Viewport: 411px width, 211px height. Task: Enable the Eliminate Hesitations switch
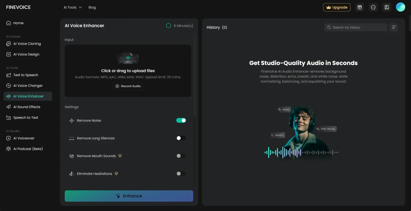181,174
